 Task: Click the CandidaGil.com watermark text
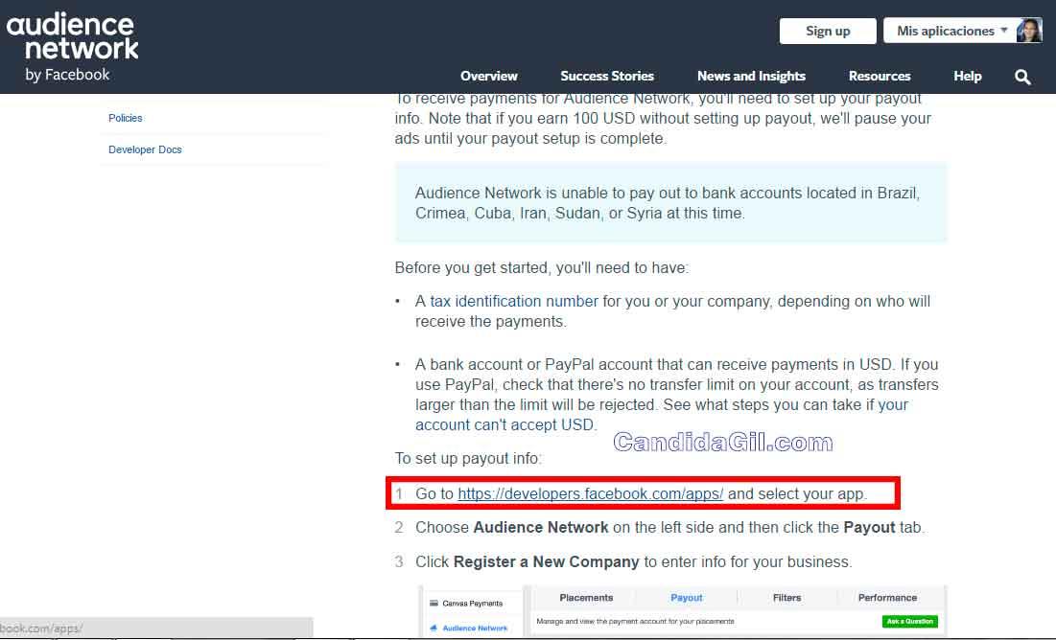pos(722,442)
